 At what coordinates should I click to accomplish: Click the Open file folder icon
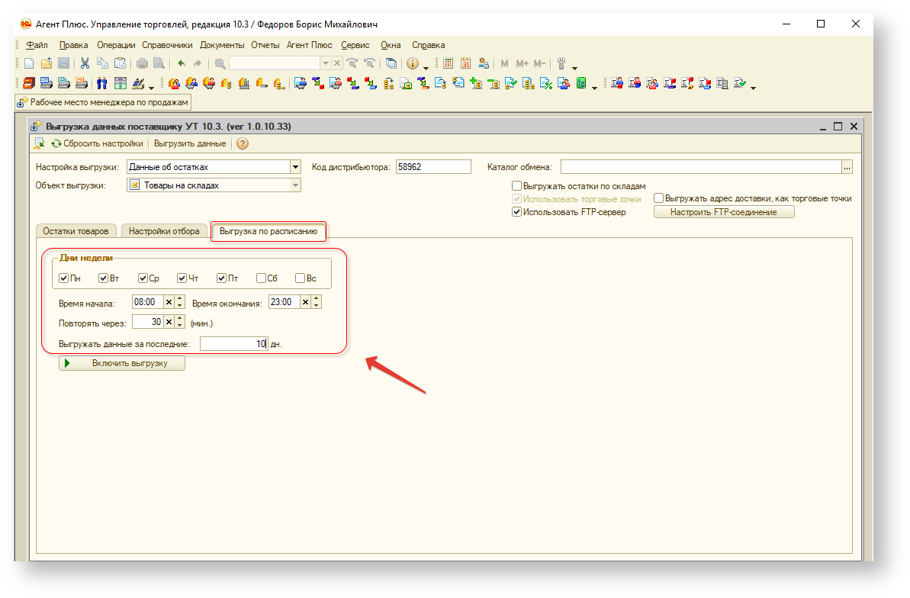click(47, 63)
